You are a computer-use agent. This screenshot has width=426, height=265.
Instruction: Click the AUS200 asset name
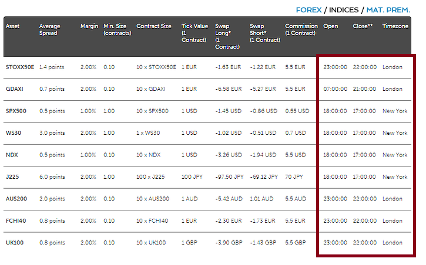click(x=15, y=199)
